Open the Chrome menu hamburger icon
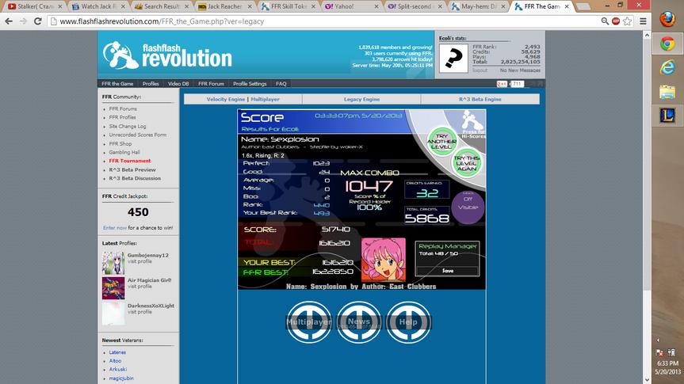684x384 pixels. pyautogui.click(x=643, y=21)
